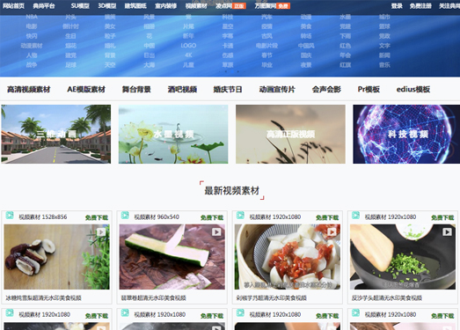Image resolution: width=460 pixels, height=330 pixels.
Task: Select the 高清视频素材 category tab
Action: [29, 89]
